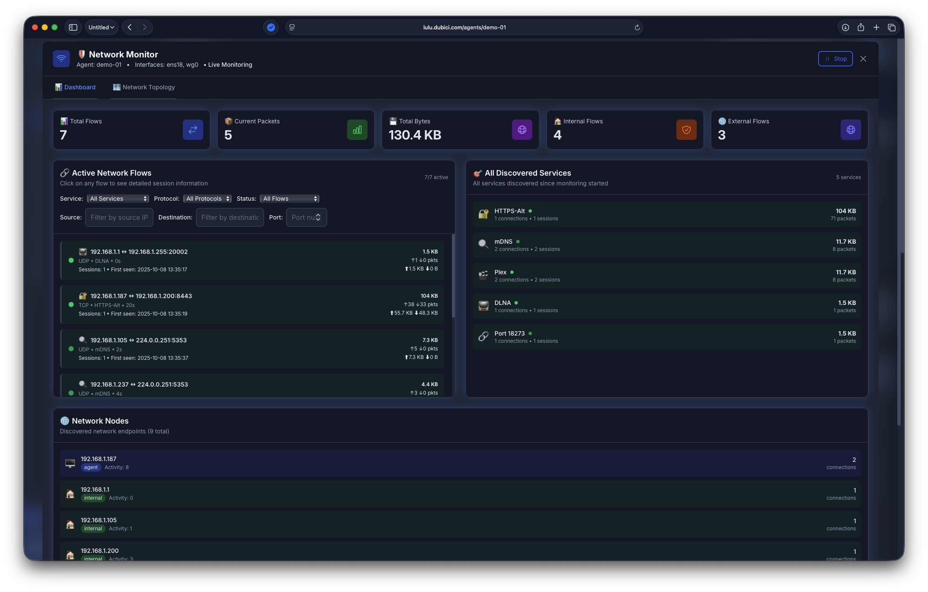Click the shield icon next to Network Monitor
Viewport: 928px width, 592px height.
82,54
